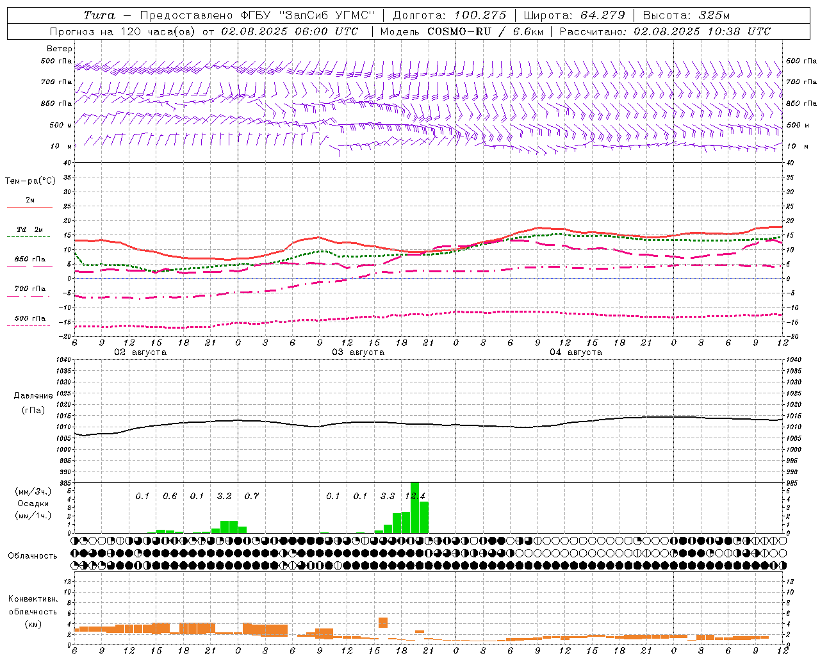Viewport: 820px width, 656px height.
Task: Click the "12.4" precipitation total value
Action: coord(415,496)
